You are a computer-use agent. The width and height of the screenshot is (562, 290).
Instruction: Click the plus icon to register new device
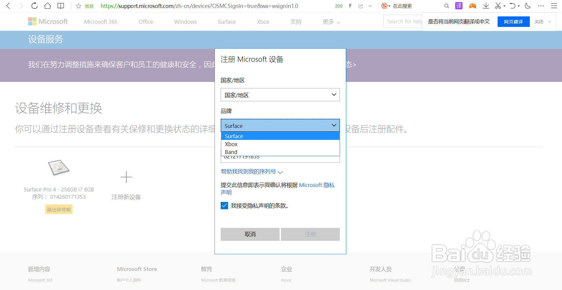pyautogui.click(x=126, y=177)
